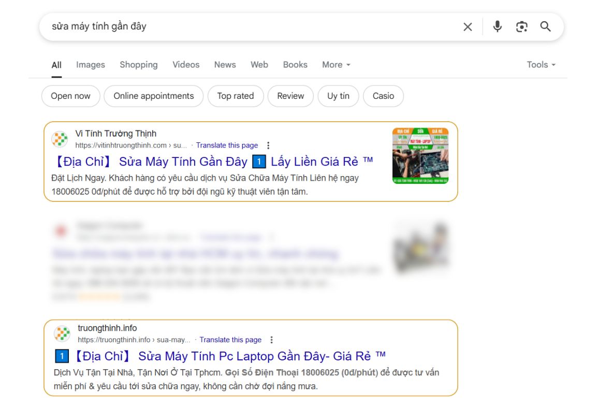Switch to Web tab
The height and width of the screenshot is (408, 598).
[x=259, y=65]
